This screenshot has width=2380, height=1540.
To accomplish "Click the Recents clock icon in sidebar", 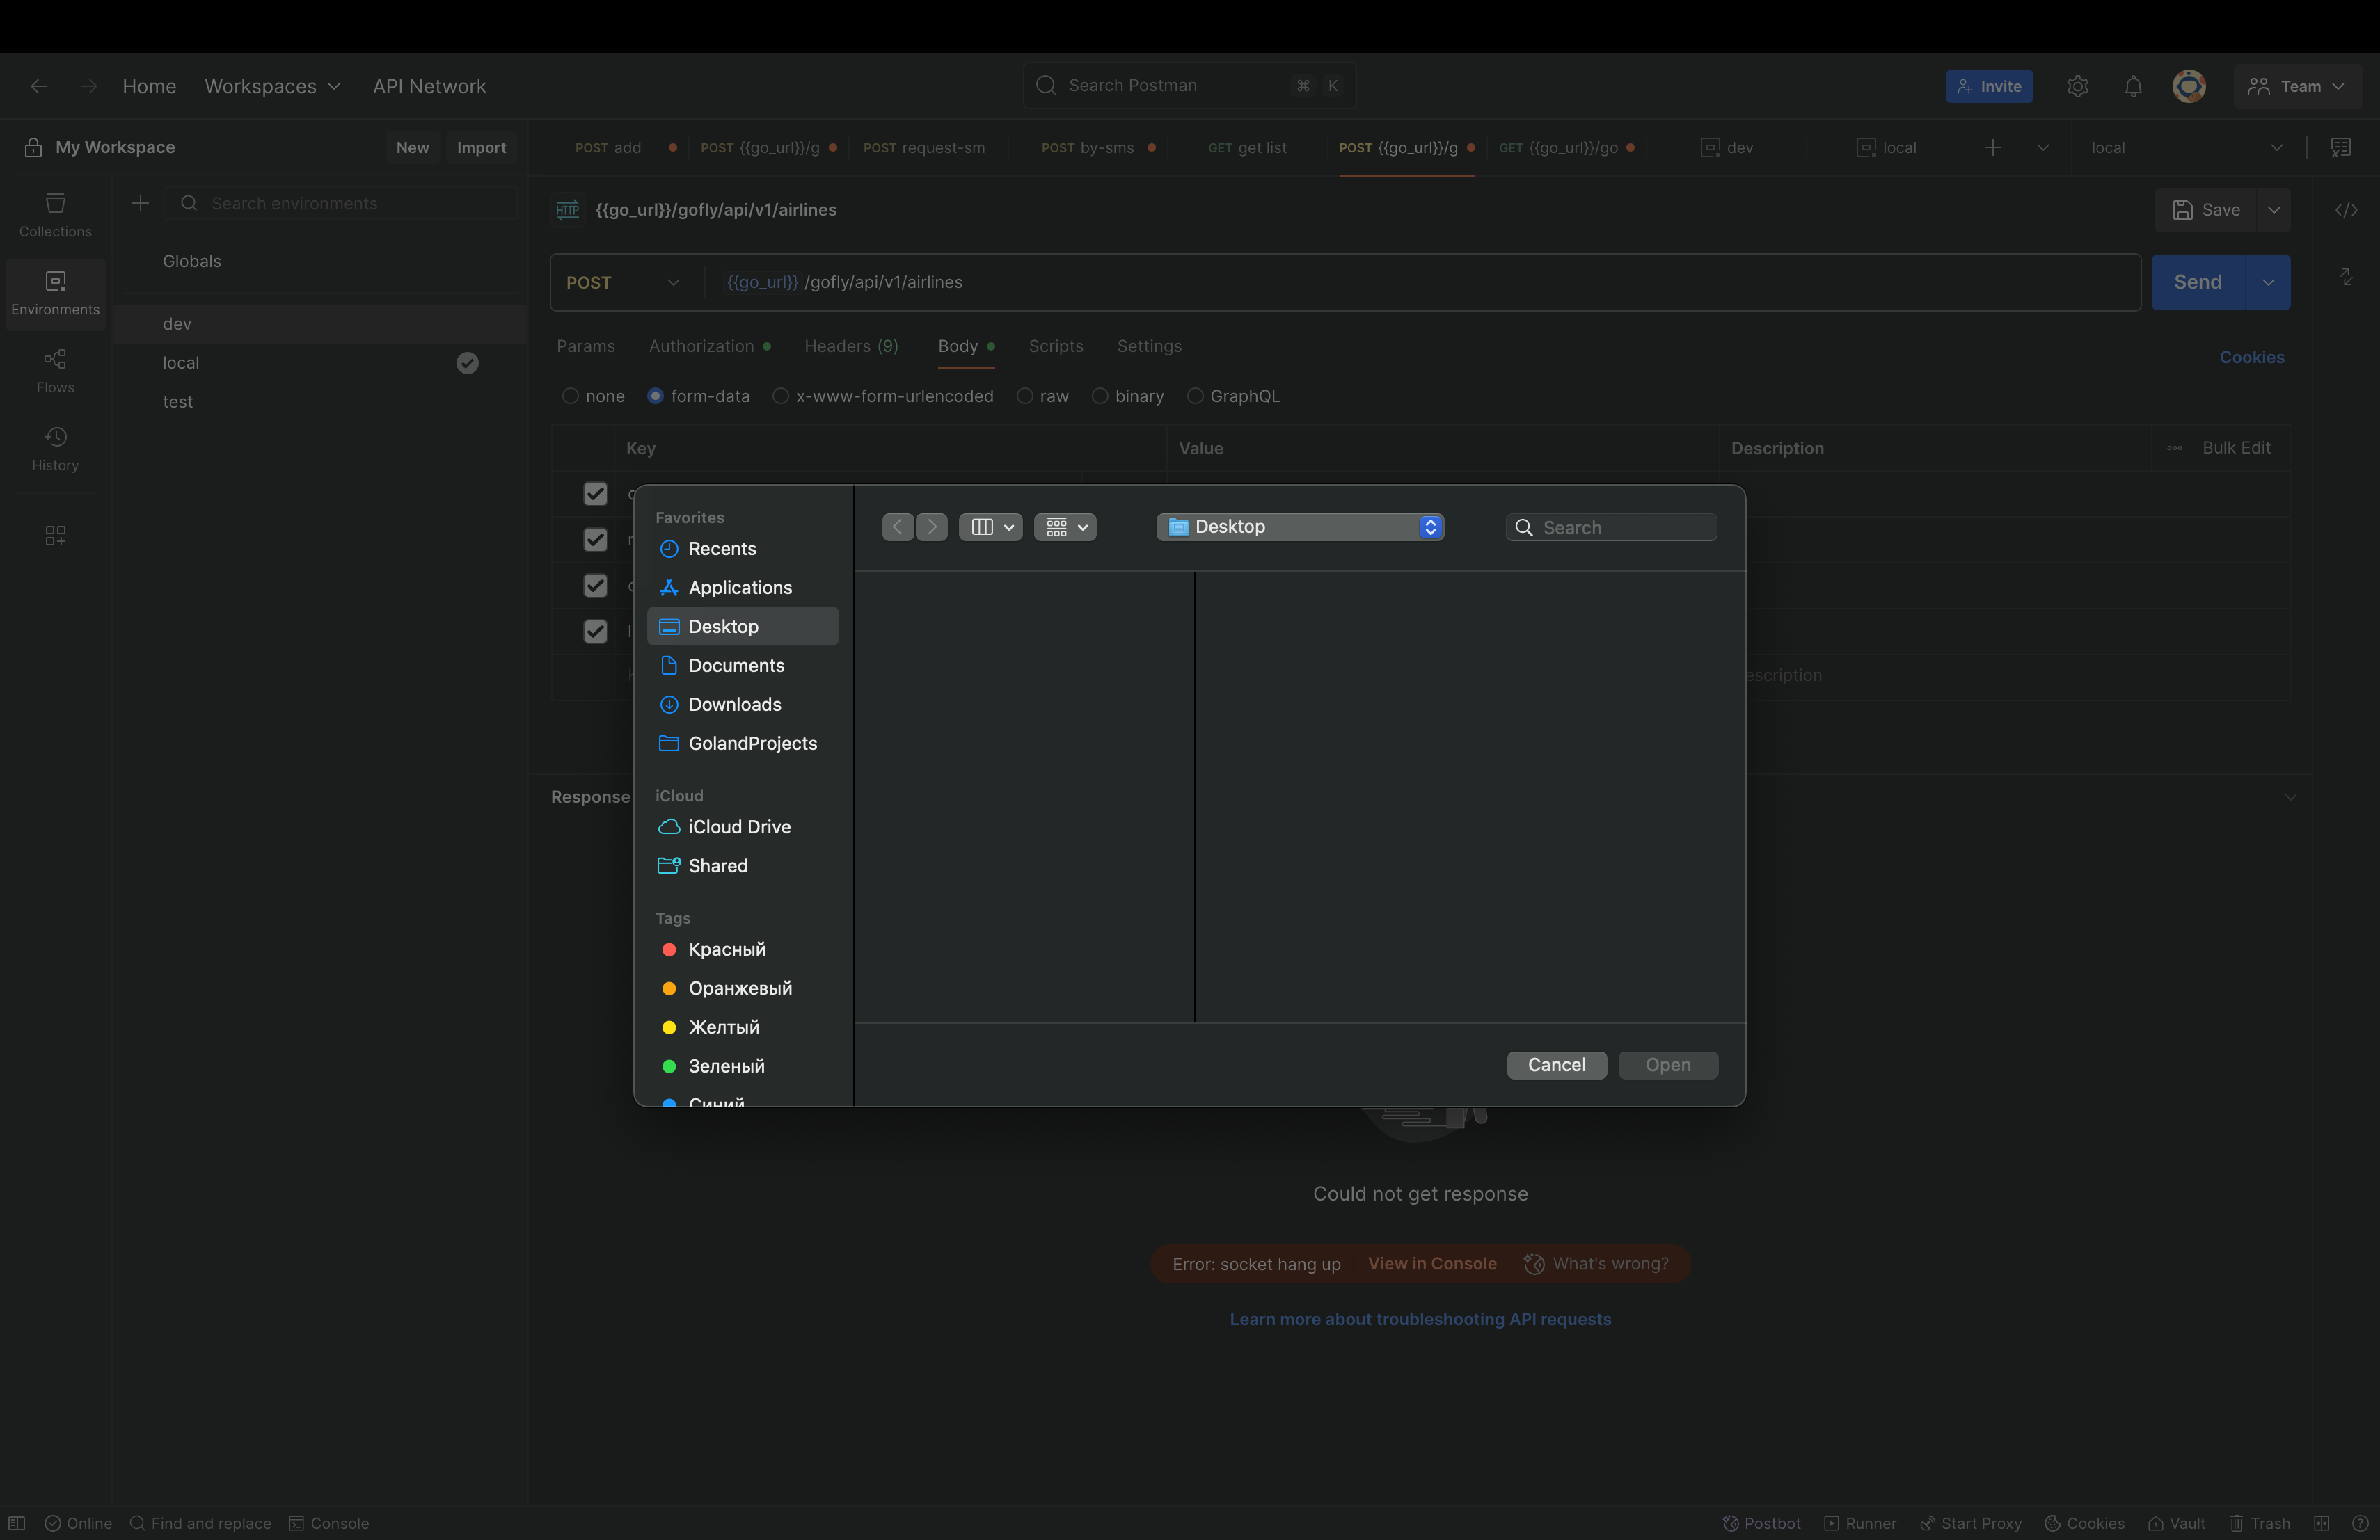I will 669,549.
